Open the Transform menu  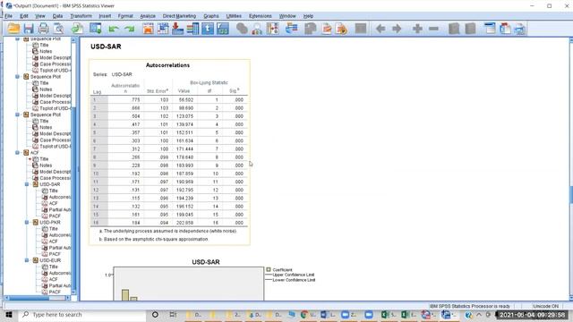[x=81, y=16]
